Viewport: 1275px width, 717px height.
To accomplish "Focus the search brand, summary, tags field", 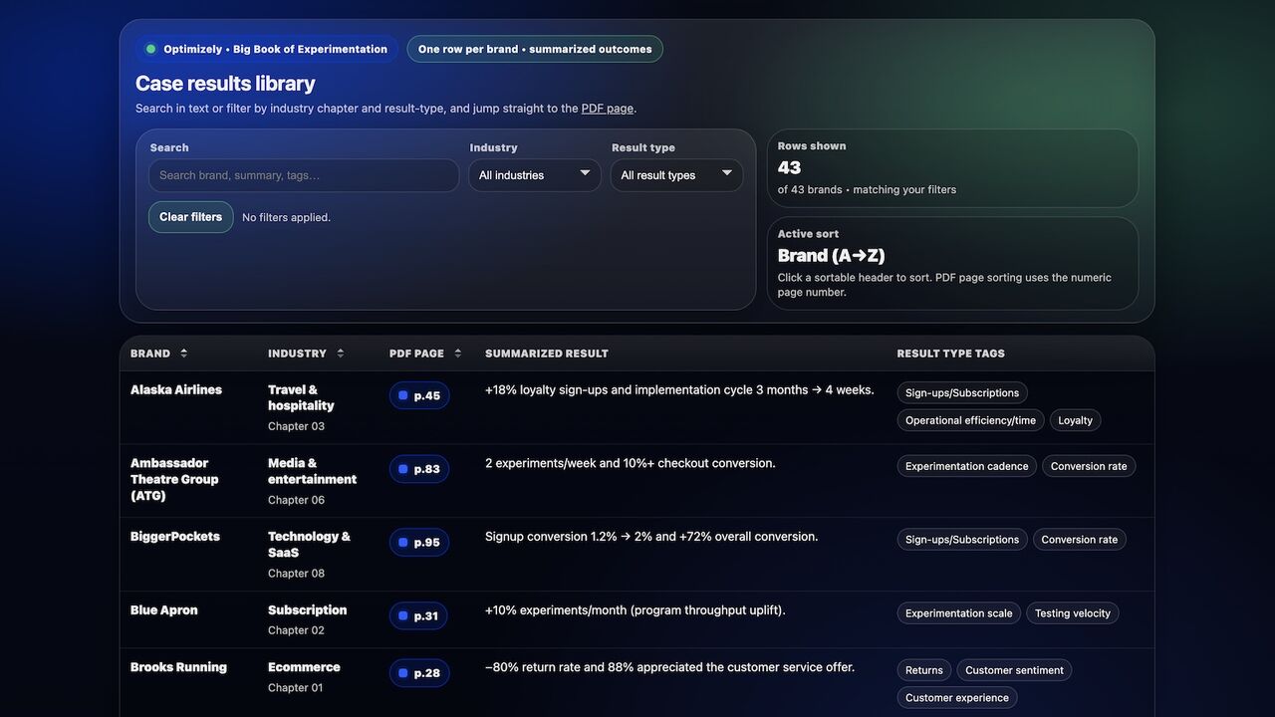I will 304,175.
